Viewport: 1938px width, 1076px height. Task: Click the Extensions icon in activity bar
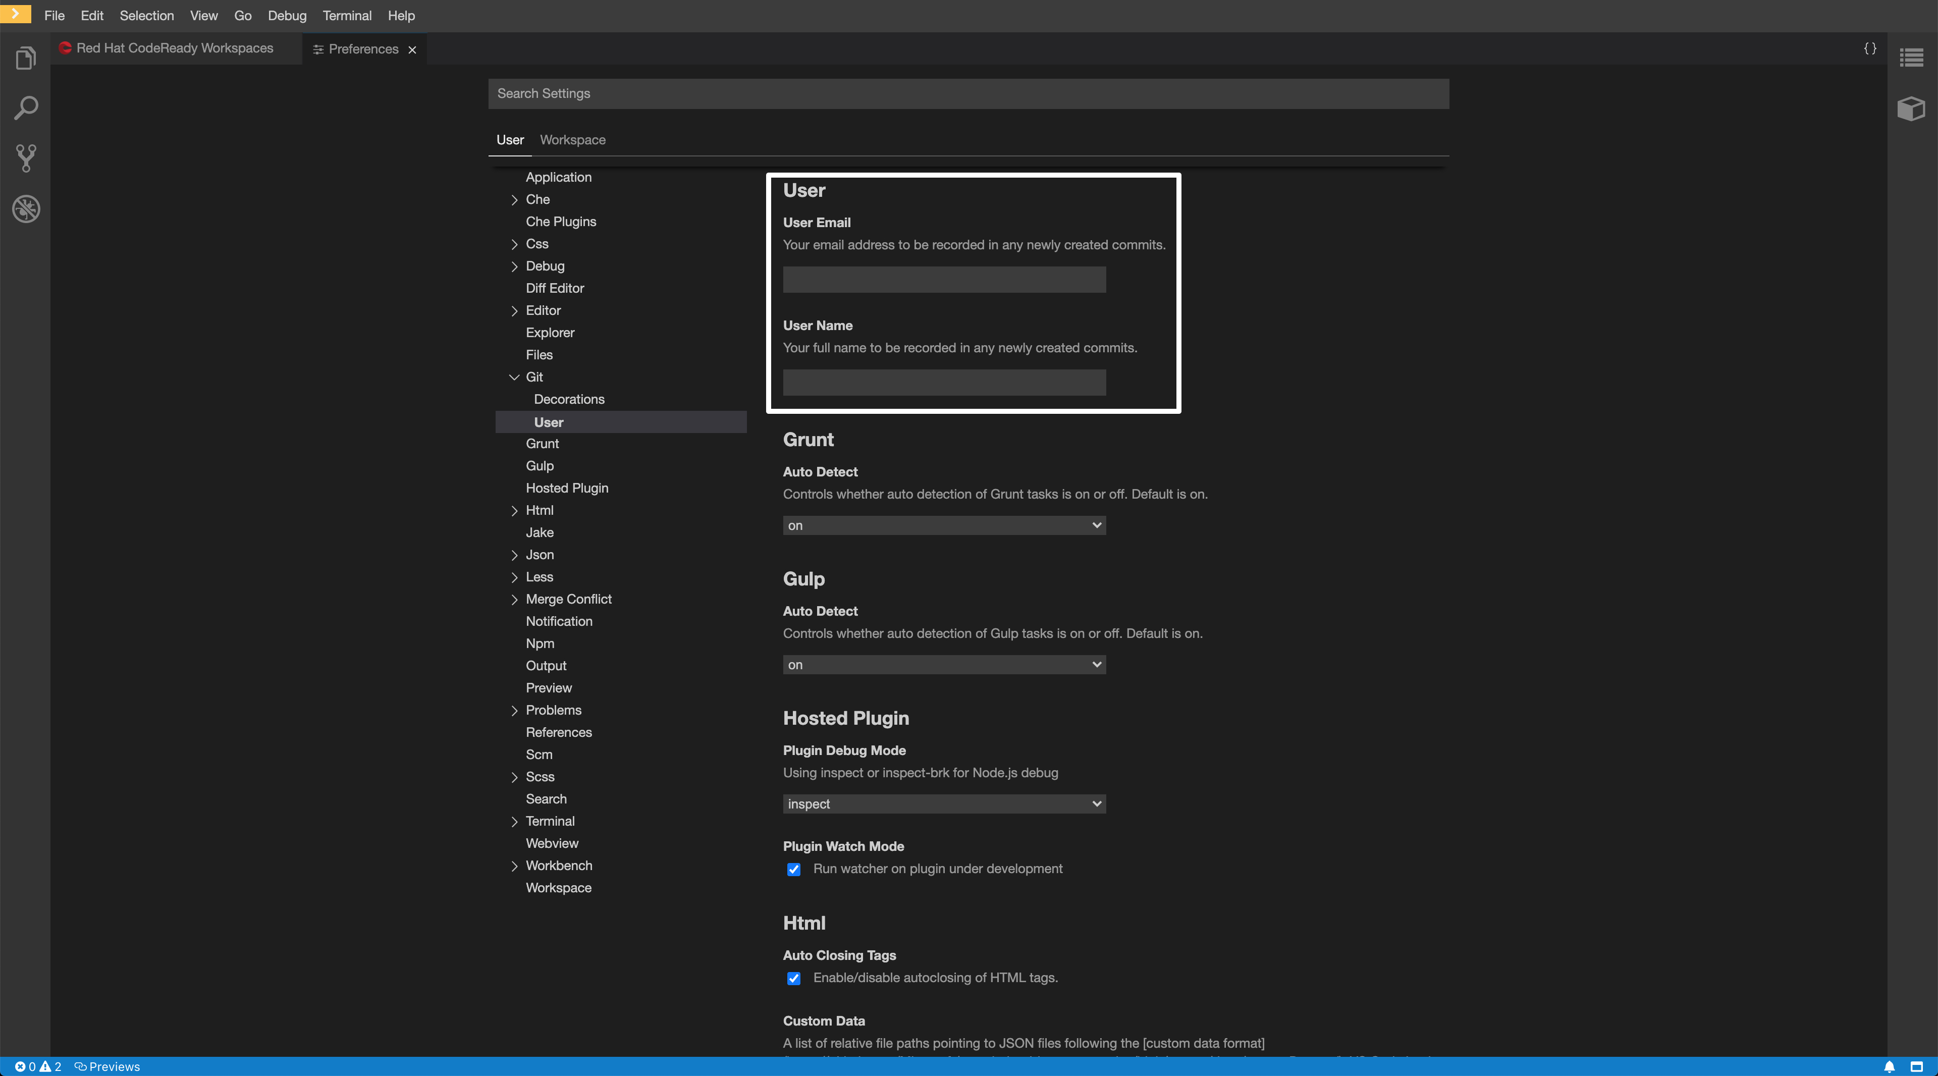[x=1912, y=109]
